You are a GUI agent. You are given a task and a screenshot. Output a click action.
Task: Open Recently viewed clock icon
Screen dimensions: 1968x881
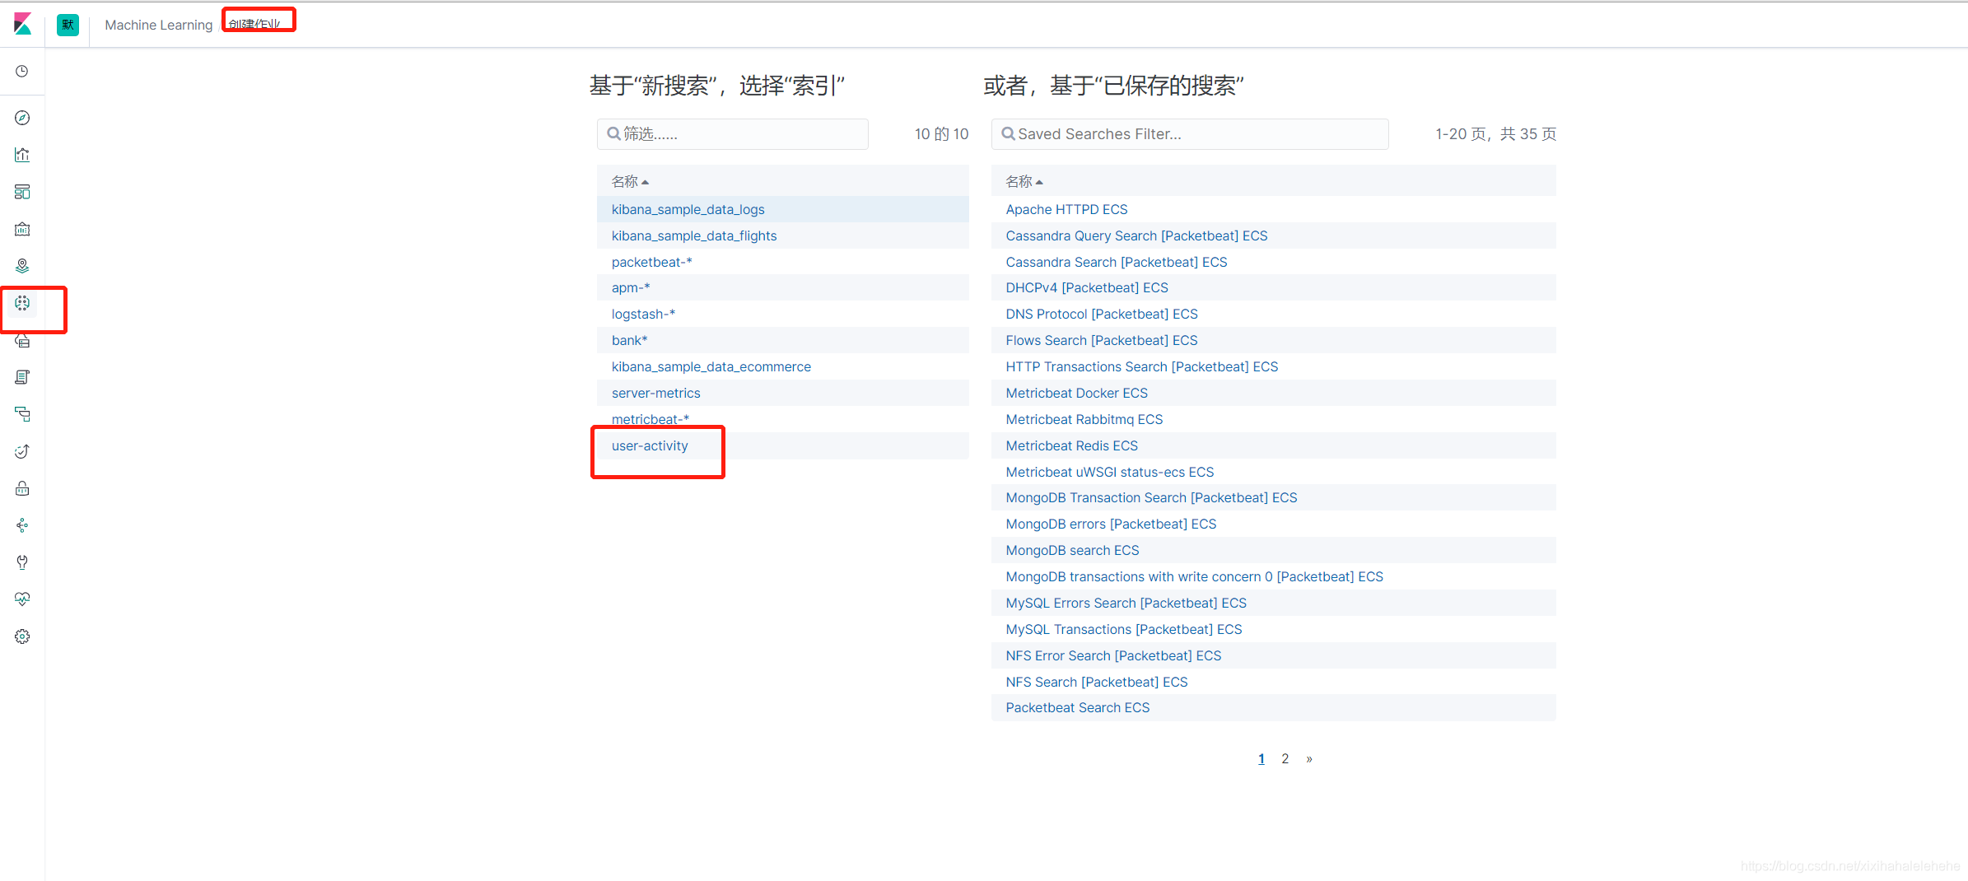[x=22, y=72]
